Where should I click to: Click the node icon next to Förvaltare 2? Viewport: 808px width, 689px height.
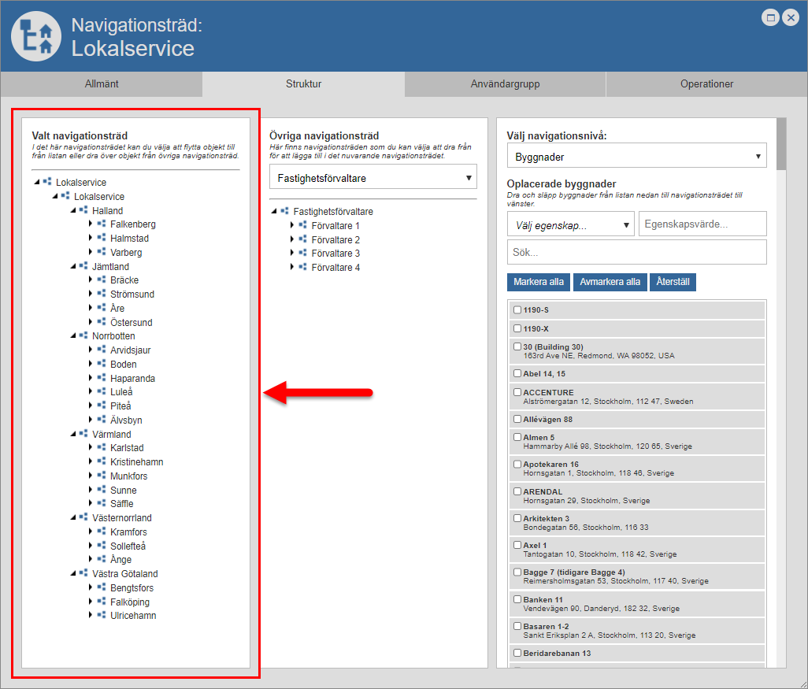pos(302,239)
